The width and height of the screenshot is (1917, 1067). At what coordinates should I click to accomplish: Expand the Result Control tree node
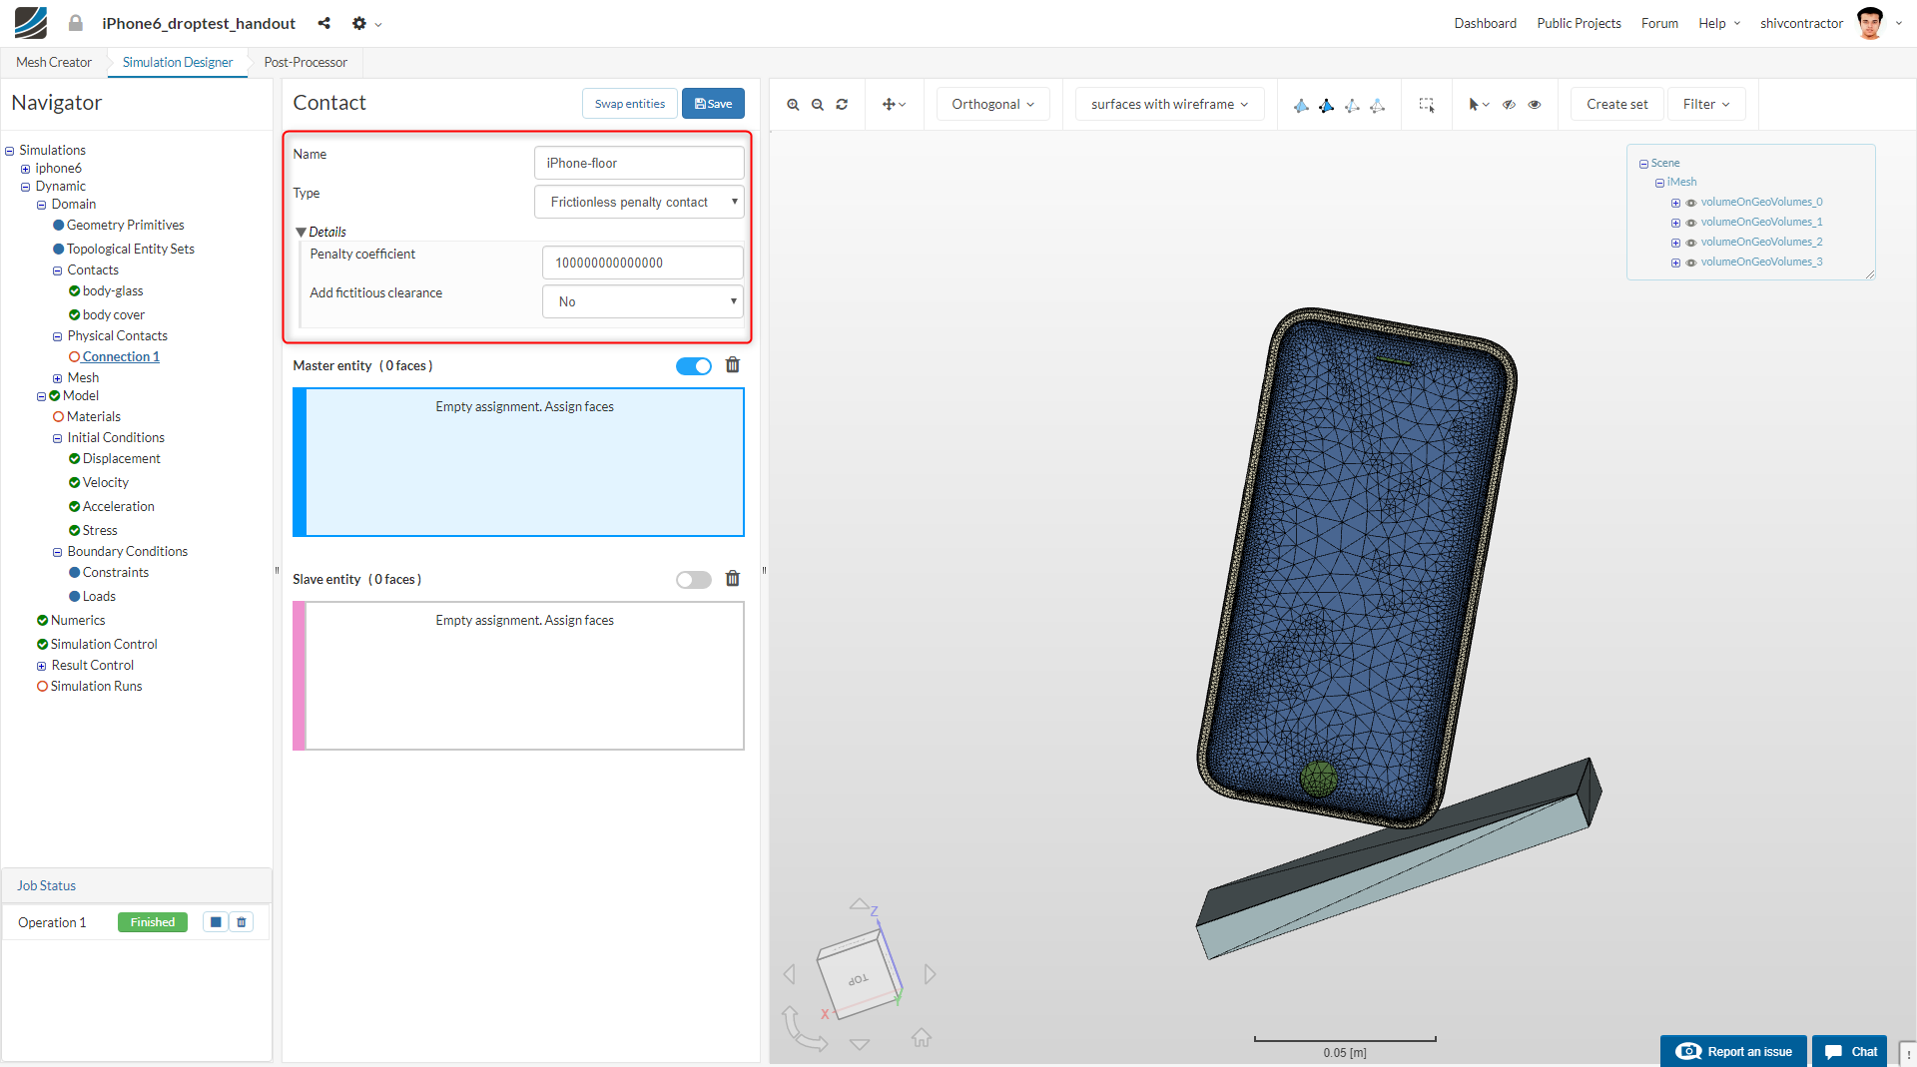pyautogui.click(x=41, y=666)
